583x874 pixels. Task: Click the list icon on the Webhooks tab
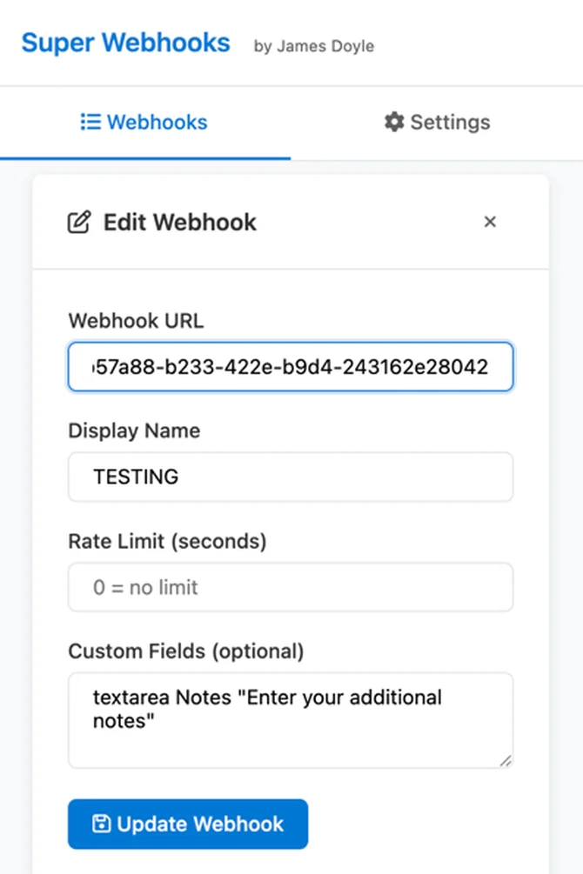90,122
